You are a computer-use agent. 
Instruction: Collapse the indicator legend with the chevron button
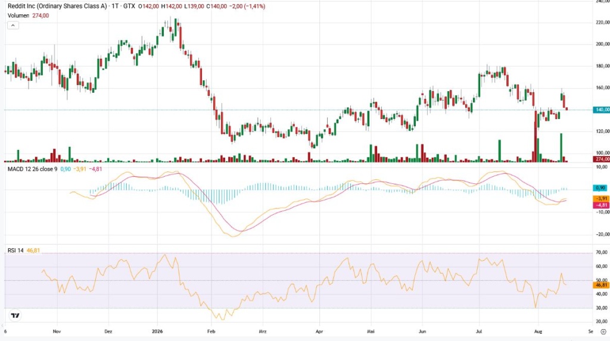pyautogui.click(x=13, y=26)
